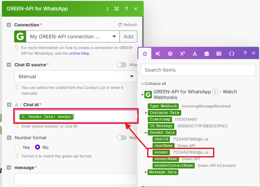Open the GREEN-API connection dropdown
The image size is (260, 187).
coord(72,36)
